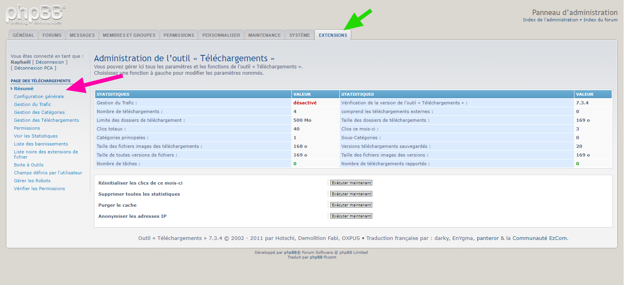This screenshot has width=626, height=285.
Task: Open the Général tab
Action: (23, 35)
